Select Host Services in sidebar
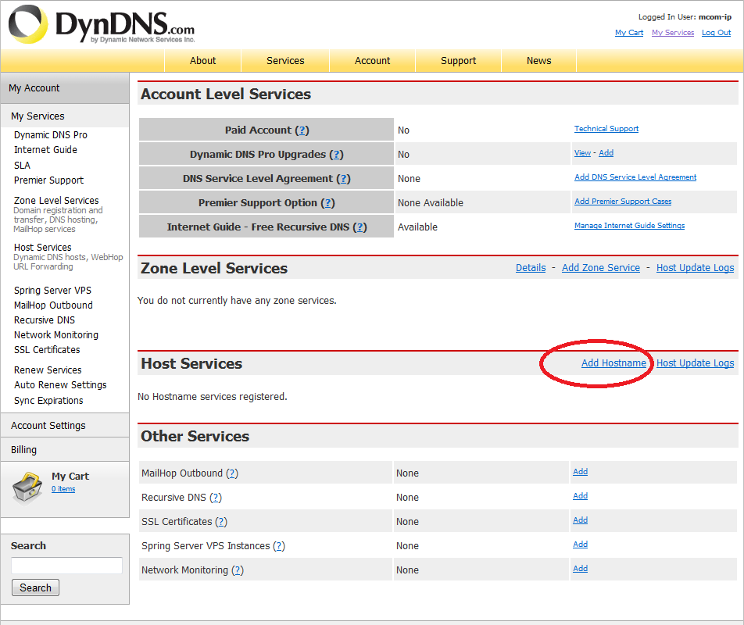Screen dimensions: 744x625 [x=43, y=248]
